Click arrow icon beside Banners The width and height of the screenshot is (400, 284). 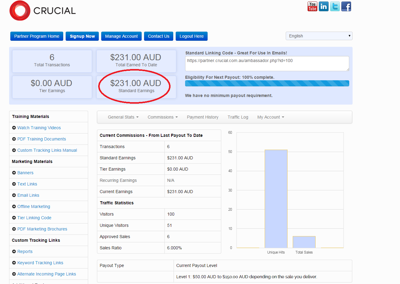[14, 173]
